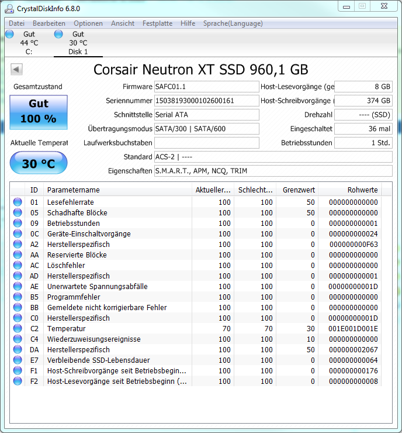The width and height of the screenshot is (402, 433).
Task: Click raw value 000000000F63
Action: pyautogui.click(x=354, y=245)
